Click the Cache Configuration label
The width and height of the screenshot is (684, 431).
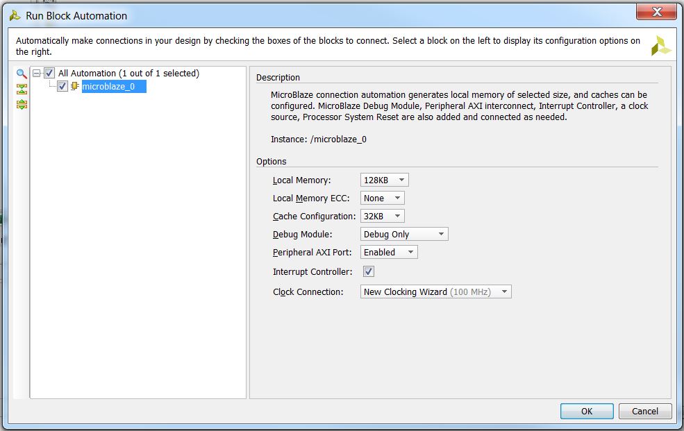(314, 216)
